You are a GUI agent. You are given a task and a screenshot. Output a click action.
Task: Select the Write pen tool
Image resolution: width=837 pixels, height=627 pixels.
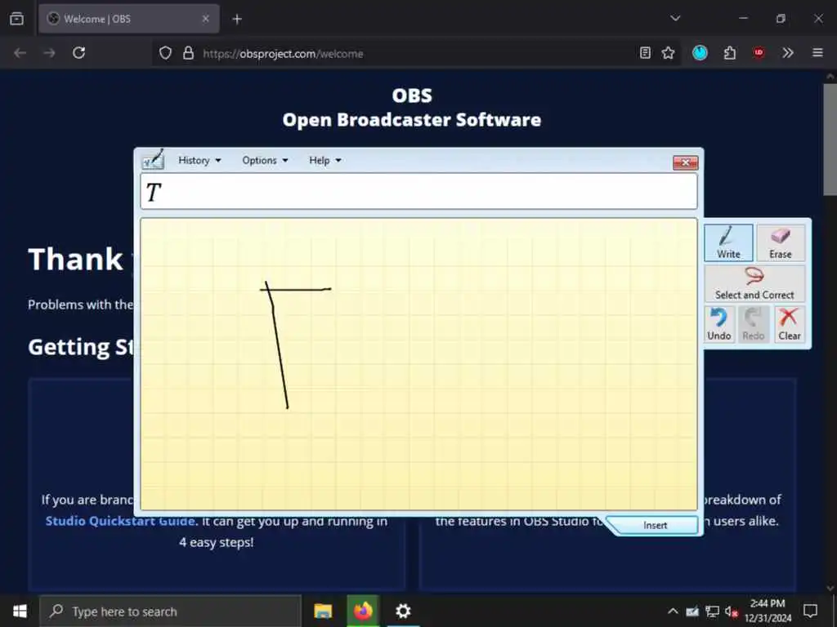(728, 242)
